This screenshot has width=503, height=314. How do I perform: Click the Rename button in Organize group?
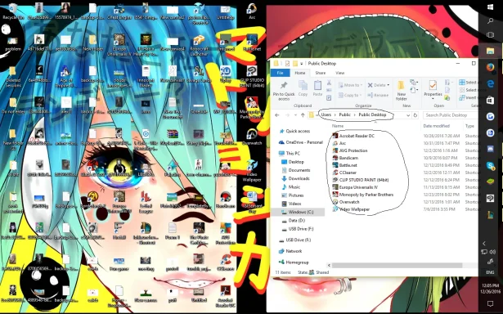[378, 95]
